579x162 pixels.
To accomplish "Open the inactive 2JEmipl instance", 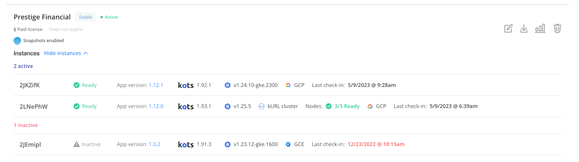I will 30,145.
